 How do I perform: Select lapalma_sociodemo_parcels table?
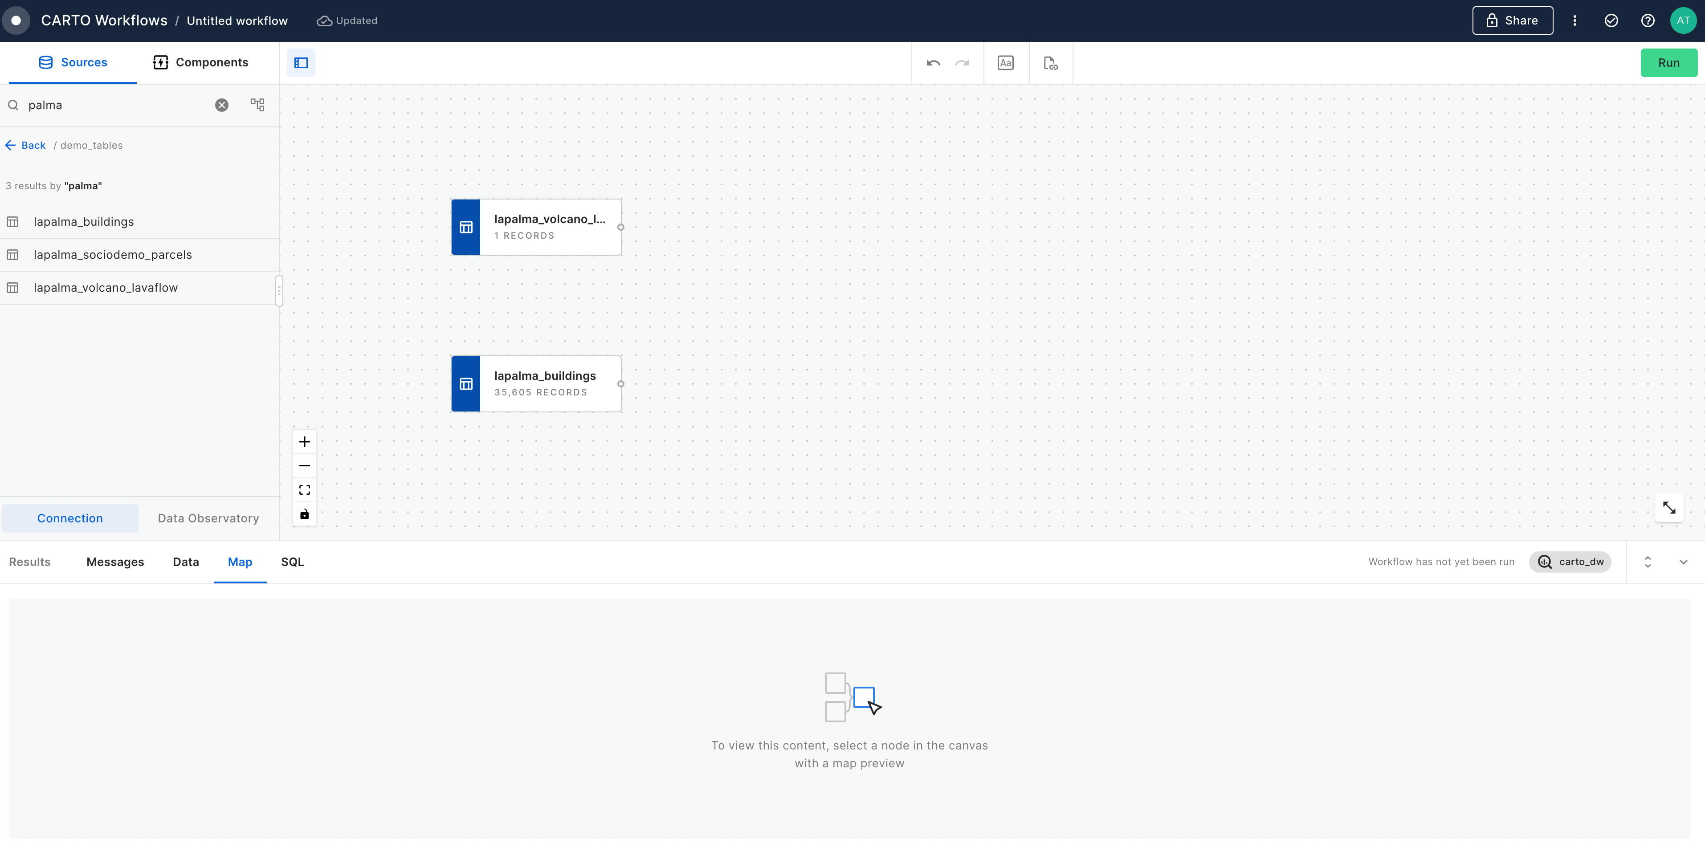pos(140,255)
